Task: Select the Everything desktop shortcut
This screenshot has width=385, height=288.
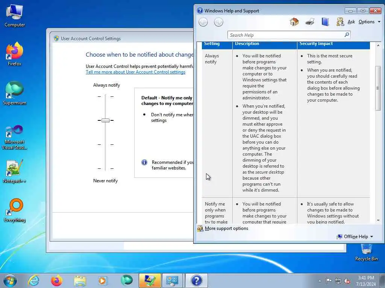Action: point(15,210)
